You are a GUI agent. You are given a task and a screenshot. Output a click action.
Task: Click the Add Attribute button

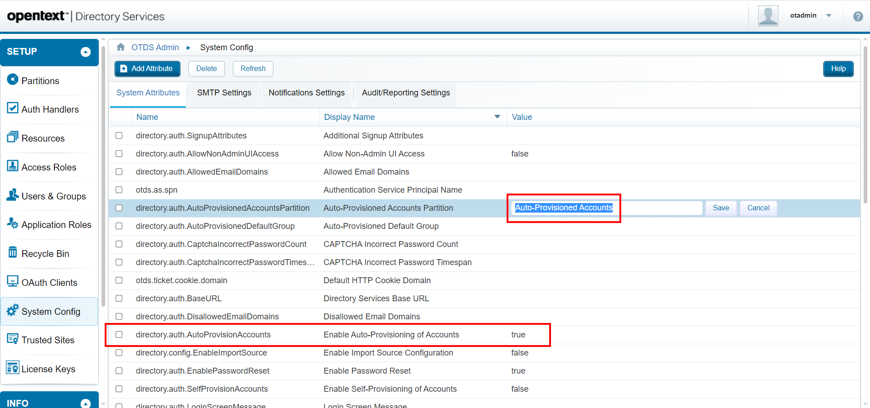point(147,69)
